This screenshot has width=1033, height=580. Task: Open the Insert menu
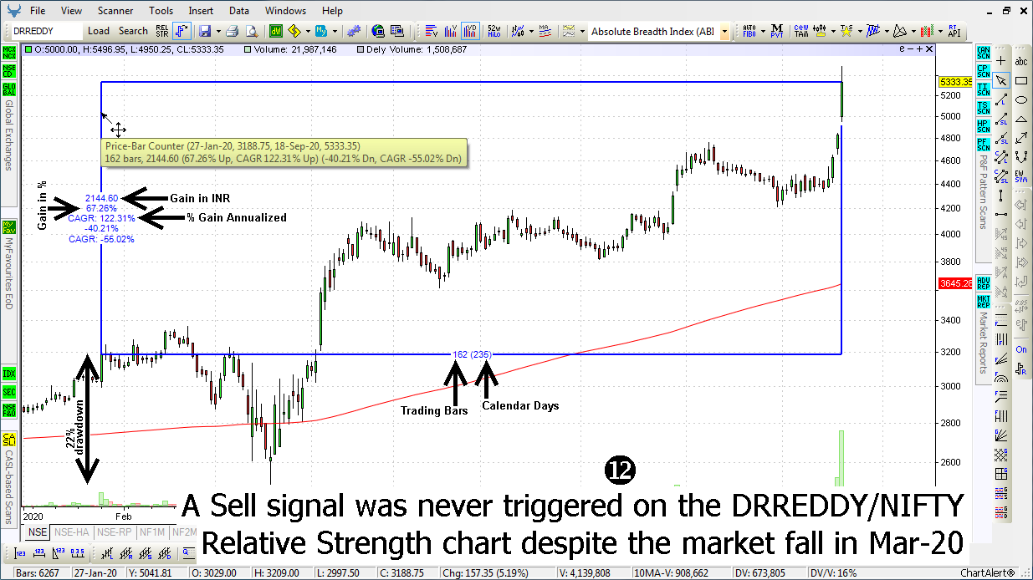click(x=201, y=11)
